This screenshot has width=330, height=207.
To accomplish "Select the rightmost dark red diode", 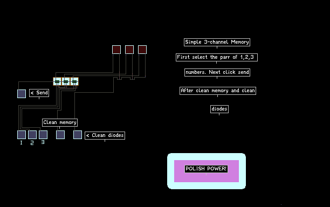I will [142, 50].
